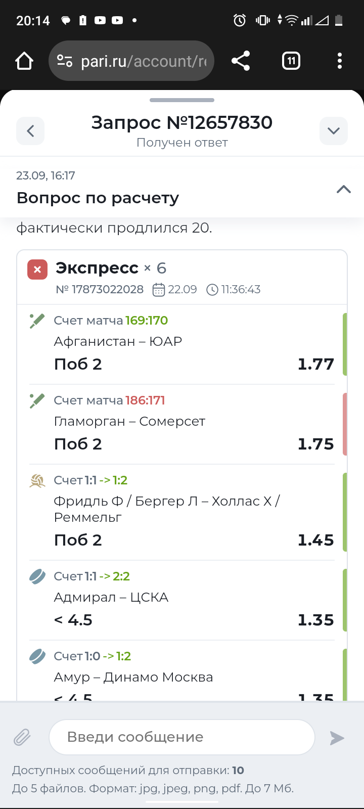The width and height of the screenshot is (364, 809).
Task: Expand request options with down chevron
Action: pyautogui.click(x=334, y=131)
